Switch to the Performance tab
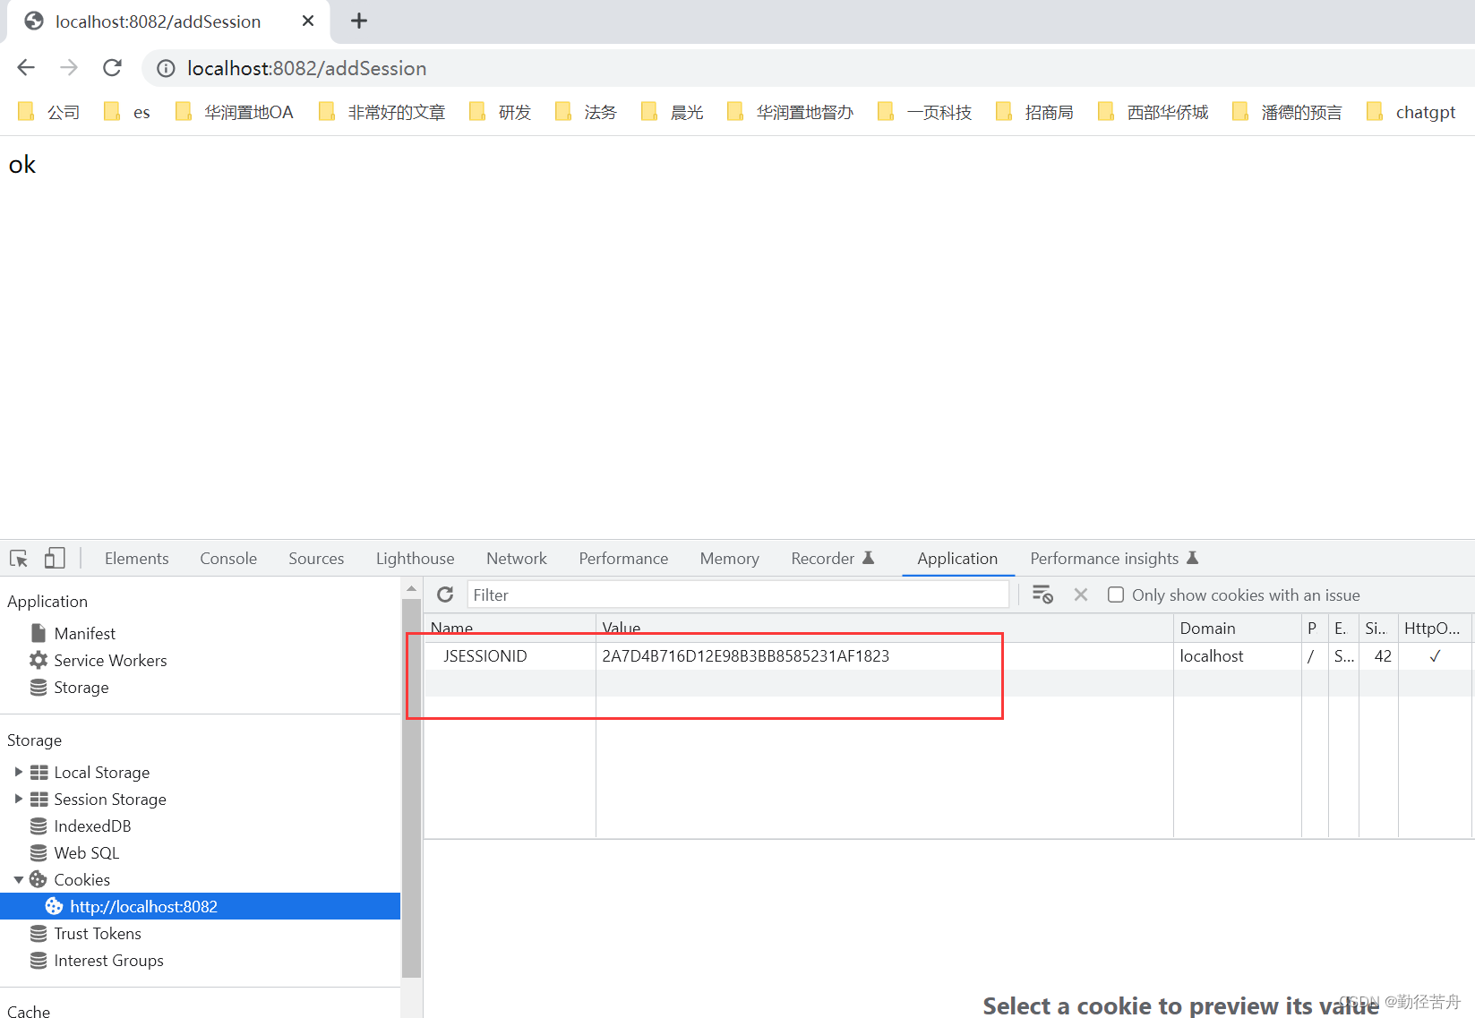The image size is (1475, 1018). (x=623, y=559)
